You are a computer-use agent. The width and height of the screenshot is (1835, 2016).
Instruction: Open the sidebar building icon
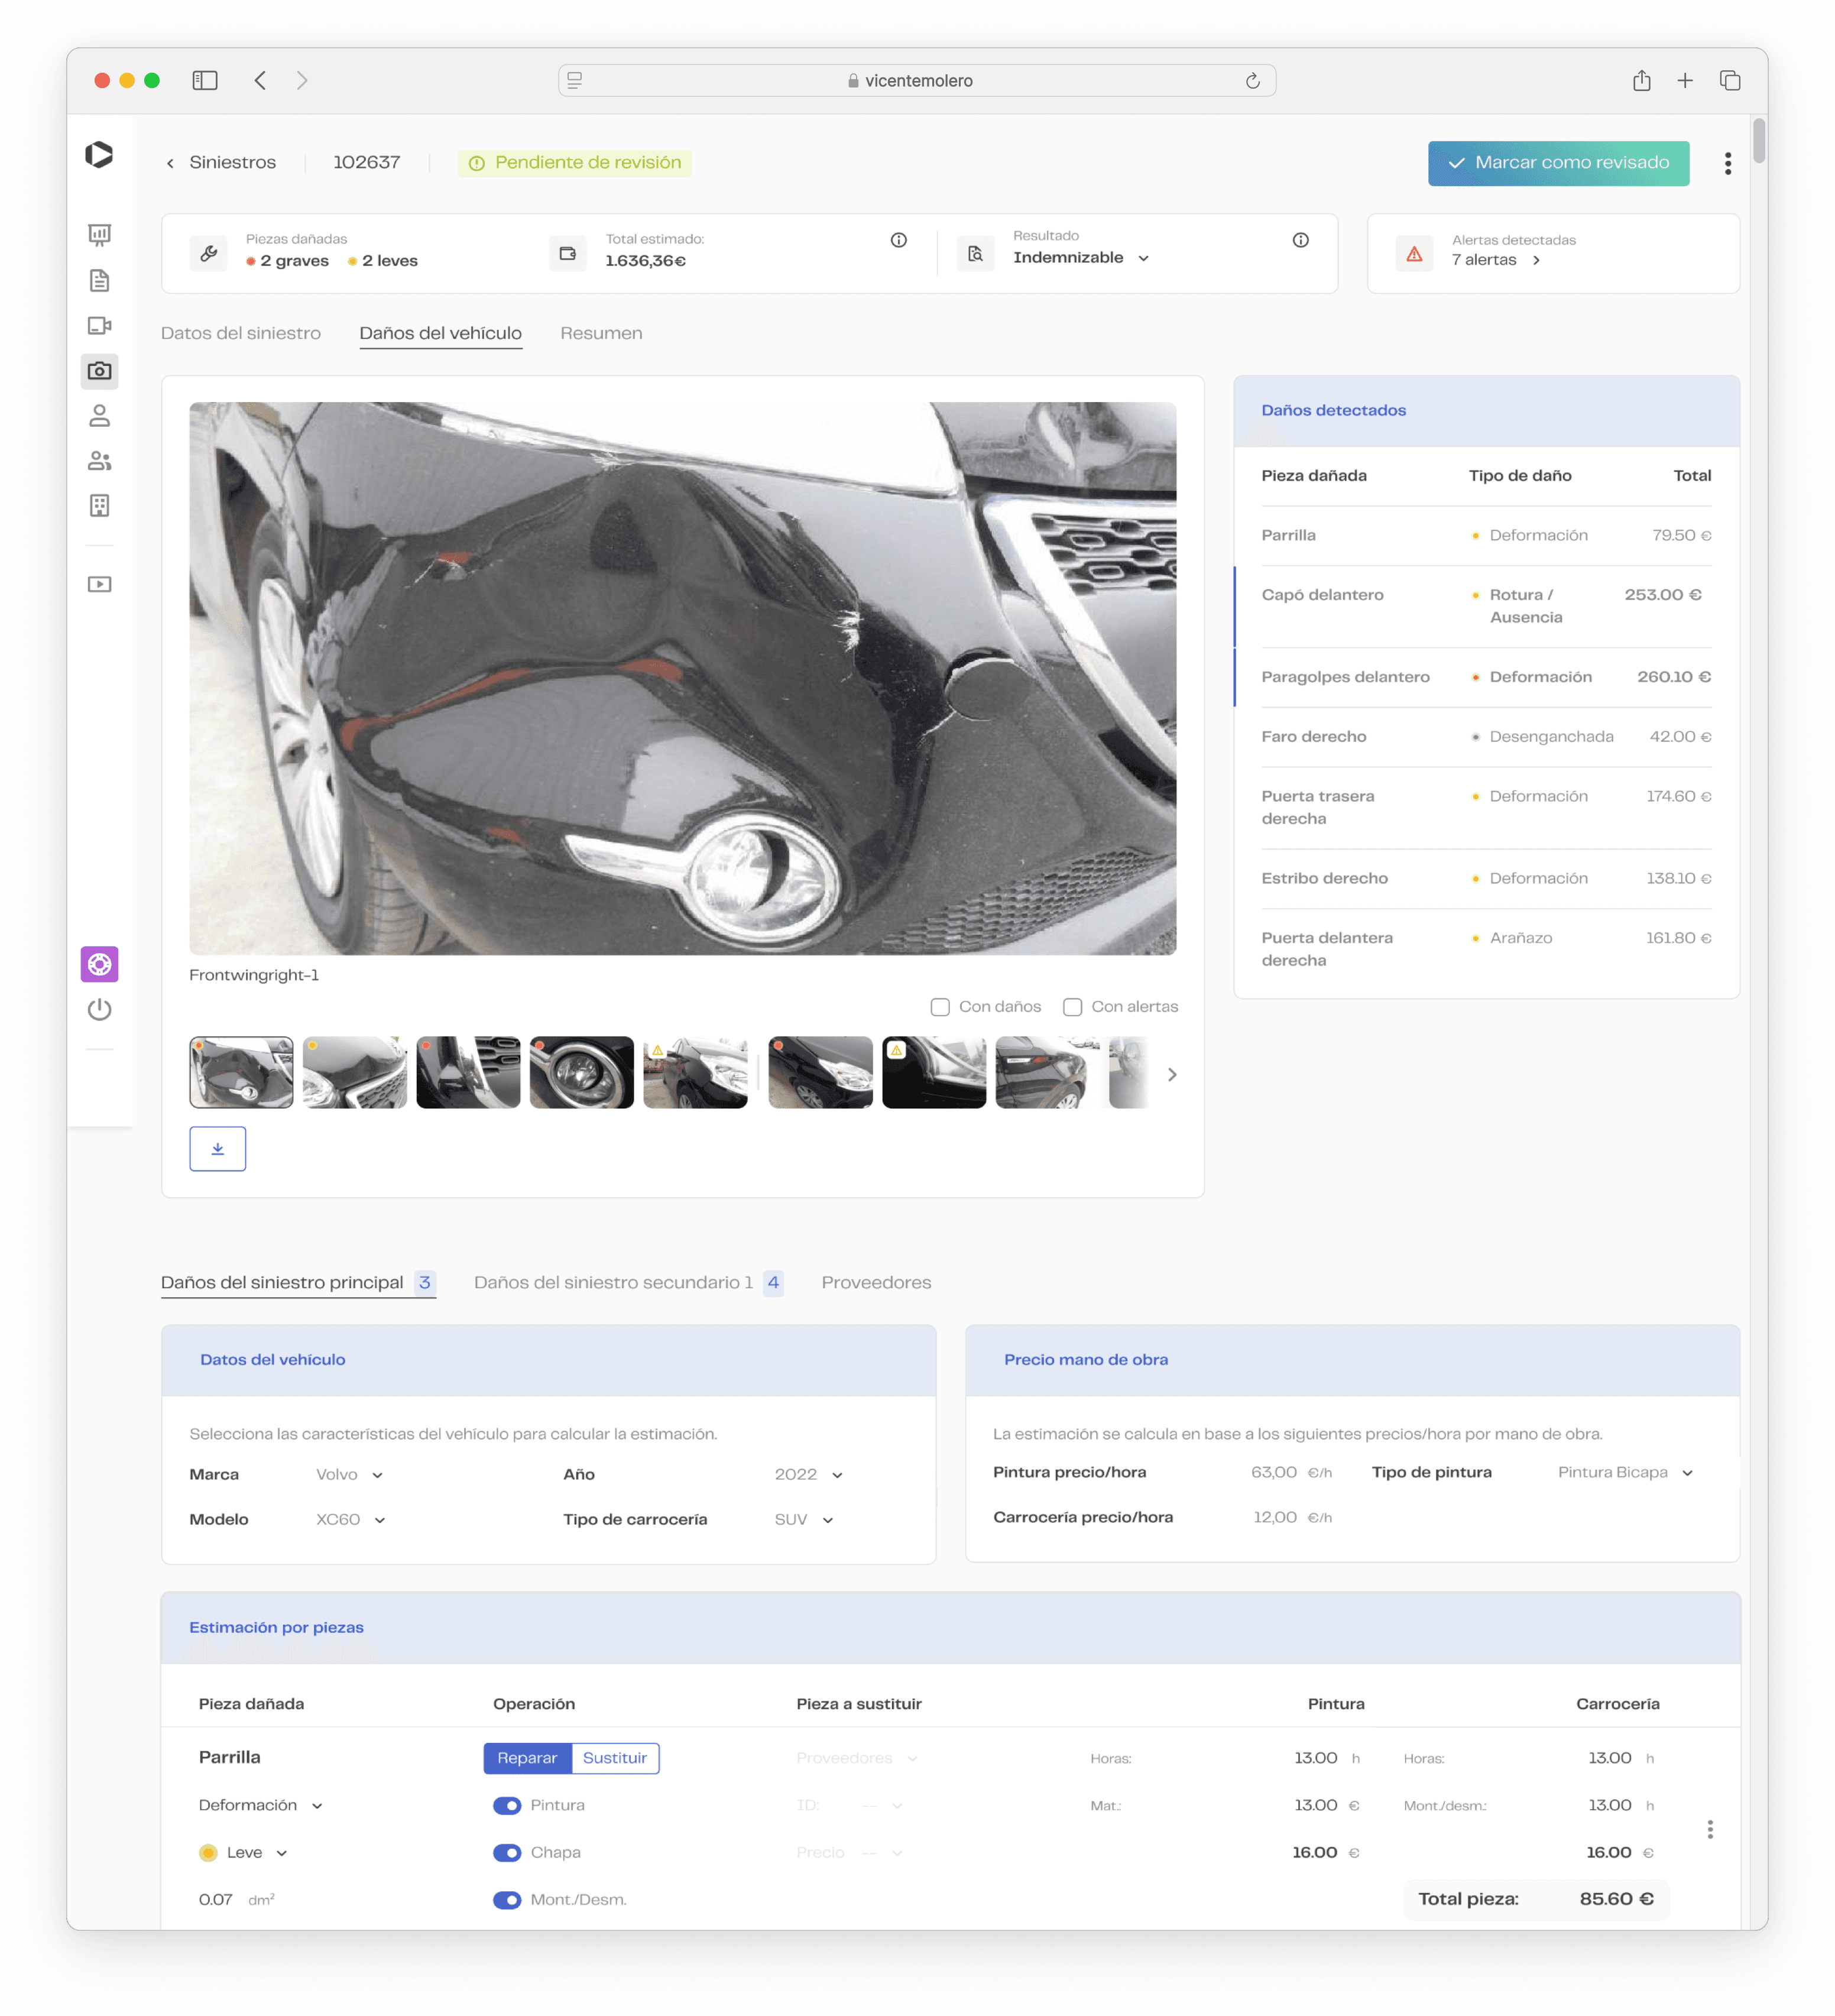point(99,506)
